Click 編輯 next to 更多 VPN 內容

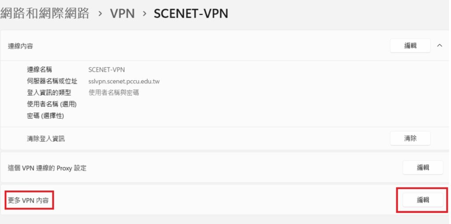pos(423,200)
